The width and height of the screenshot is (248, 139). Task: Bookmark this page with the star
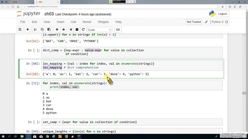pos(222,7)
